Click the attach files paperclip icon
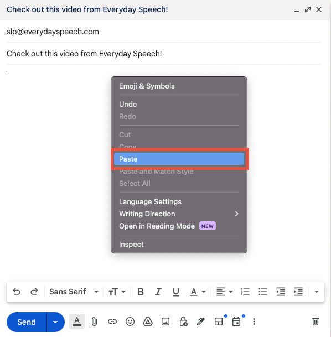The width and height of the screenshot is (331, 337). click(x=94, y=322)
